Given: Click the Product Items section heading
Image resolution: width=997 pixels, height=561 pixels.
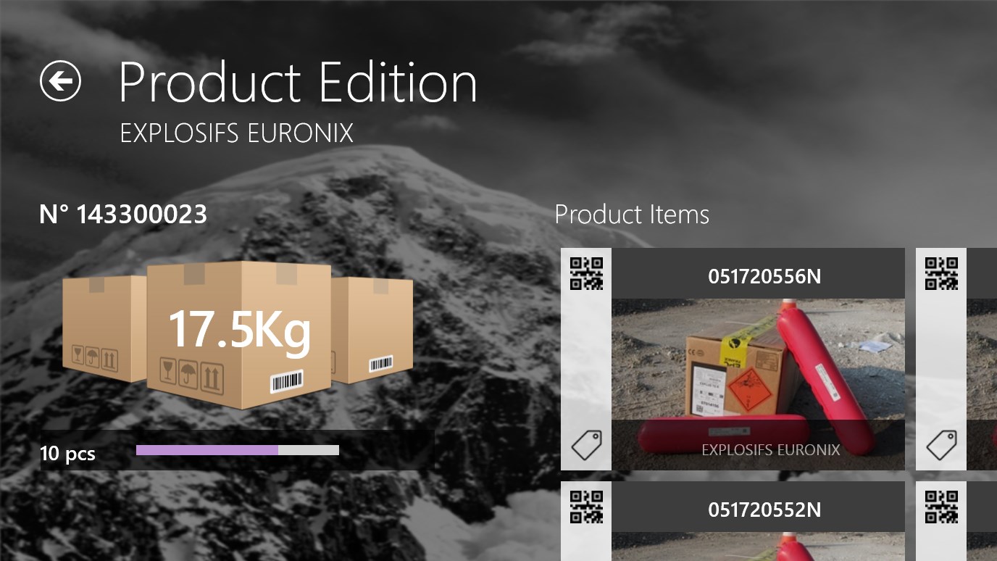Looking at the screenshot, I should click(632, 215).
